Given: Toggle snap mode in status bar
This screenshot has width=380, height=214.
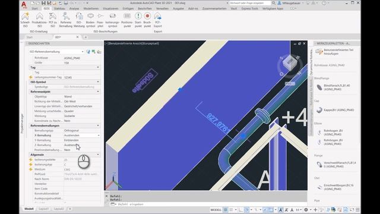Looking at the screenshot, I should 231,210.
